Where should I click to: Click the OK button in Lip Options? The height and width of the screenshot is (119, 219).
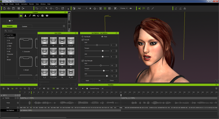coord(99,81)
